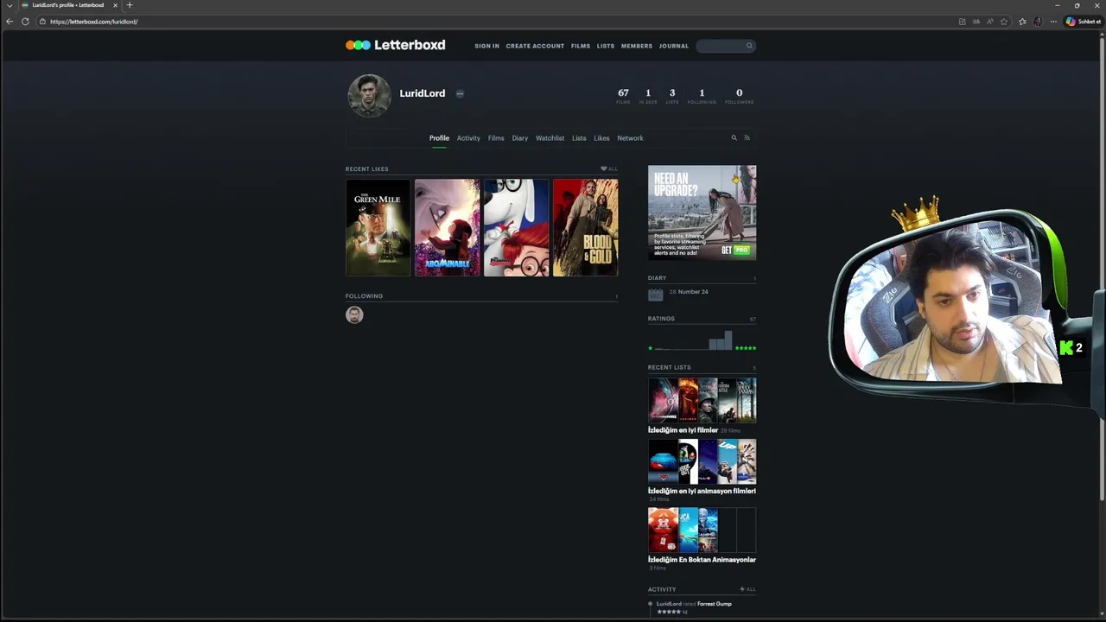The image size is (1106, 622).
Task: Click the Letterboxd logo
Action: coord(396,45)
